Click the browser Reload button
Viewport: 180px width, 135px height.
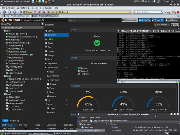[15, 12]
